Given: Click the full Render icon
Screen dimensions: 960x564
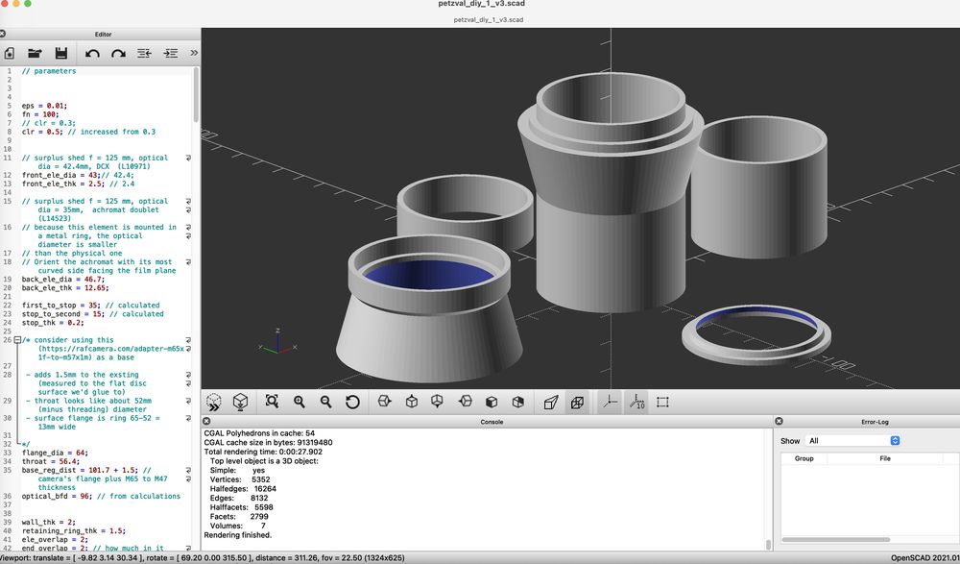Looking at the screenshot, I should tap(240, 402).
